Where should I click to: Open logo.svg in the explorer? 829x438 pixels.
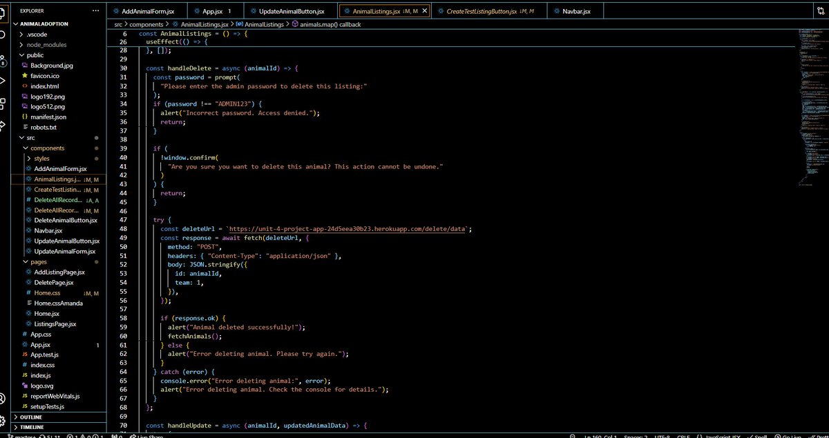pyautogui.click(x=42, y=386)
